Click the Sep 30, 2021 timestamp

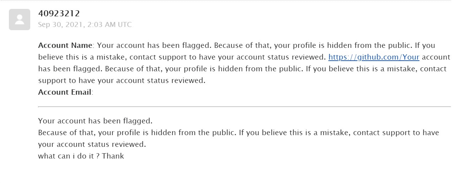click(x=85, y=25)
